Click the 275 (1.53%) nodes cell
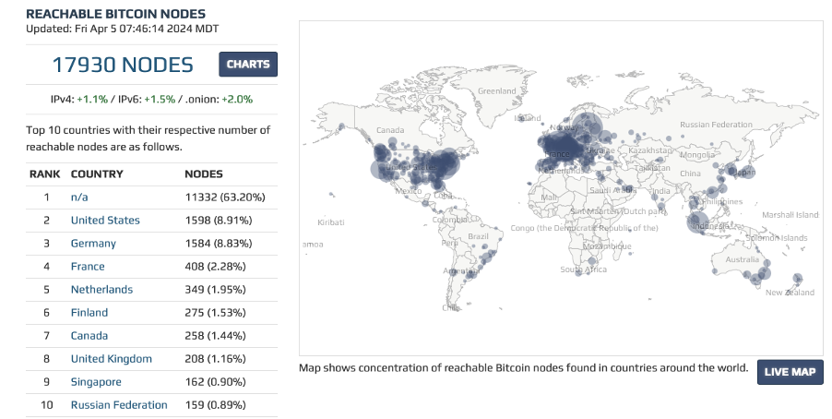 pos(215,313)
